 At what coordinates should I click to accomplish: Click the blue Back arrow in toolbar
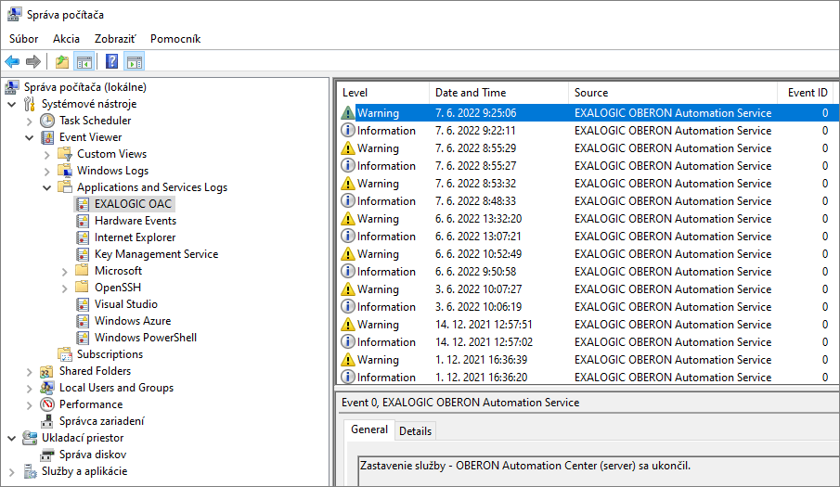[x=12, y=62]
